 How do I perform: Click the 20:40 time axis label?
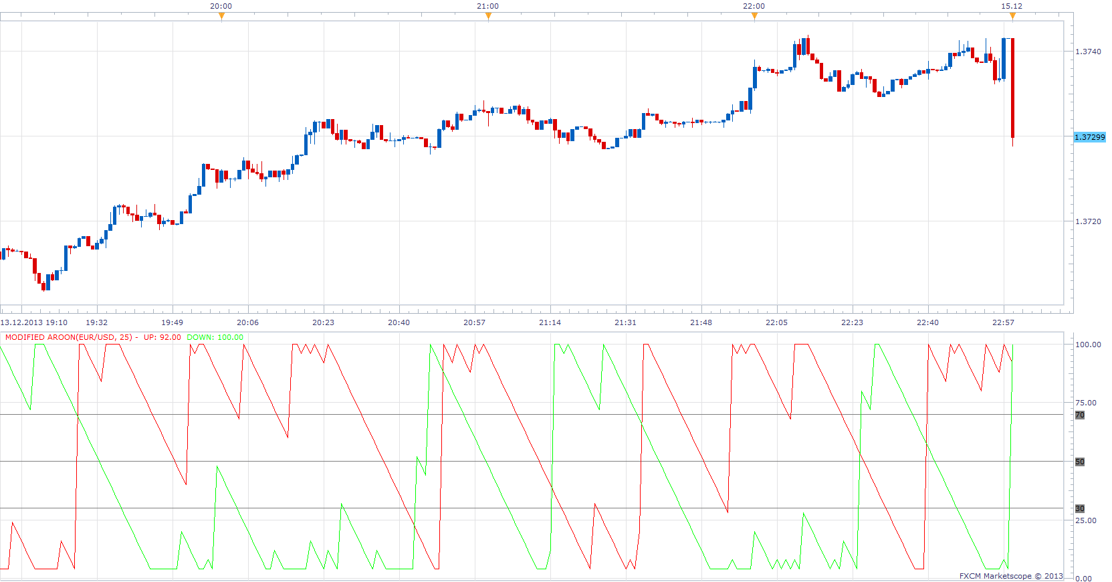click(399, 322)
